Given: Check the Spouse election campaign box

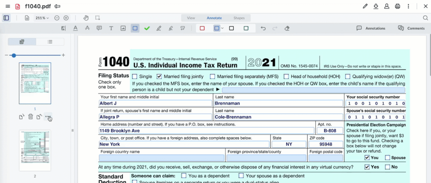Looking at the screenshot, I should [x=387, y=158].
